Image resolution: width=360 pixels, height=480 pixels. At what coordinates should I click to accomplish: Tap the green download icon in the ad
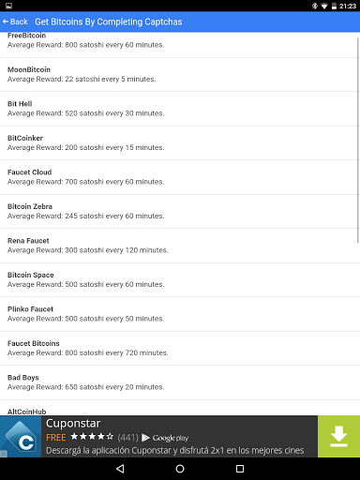coord(338,436)
